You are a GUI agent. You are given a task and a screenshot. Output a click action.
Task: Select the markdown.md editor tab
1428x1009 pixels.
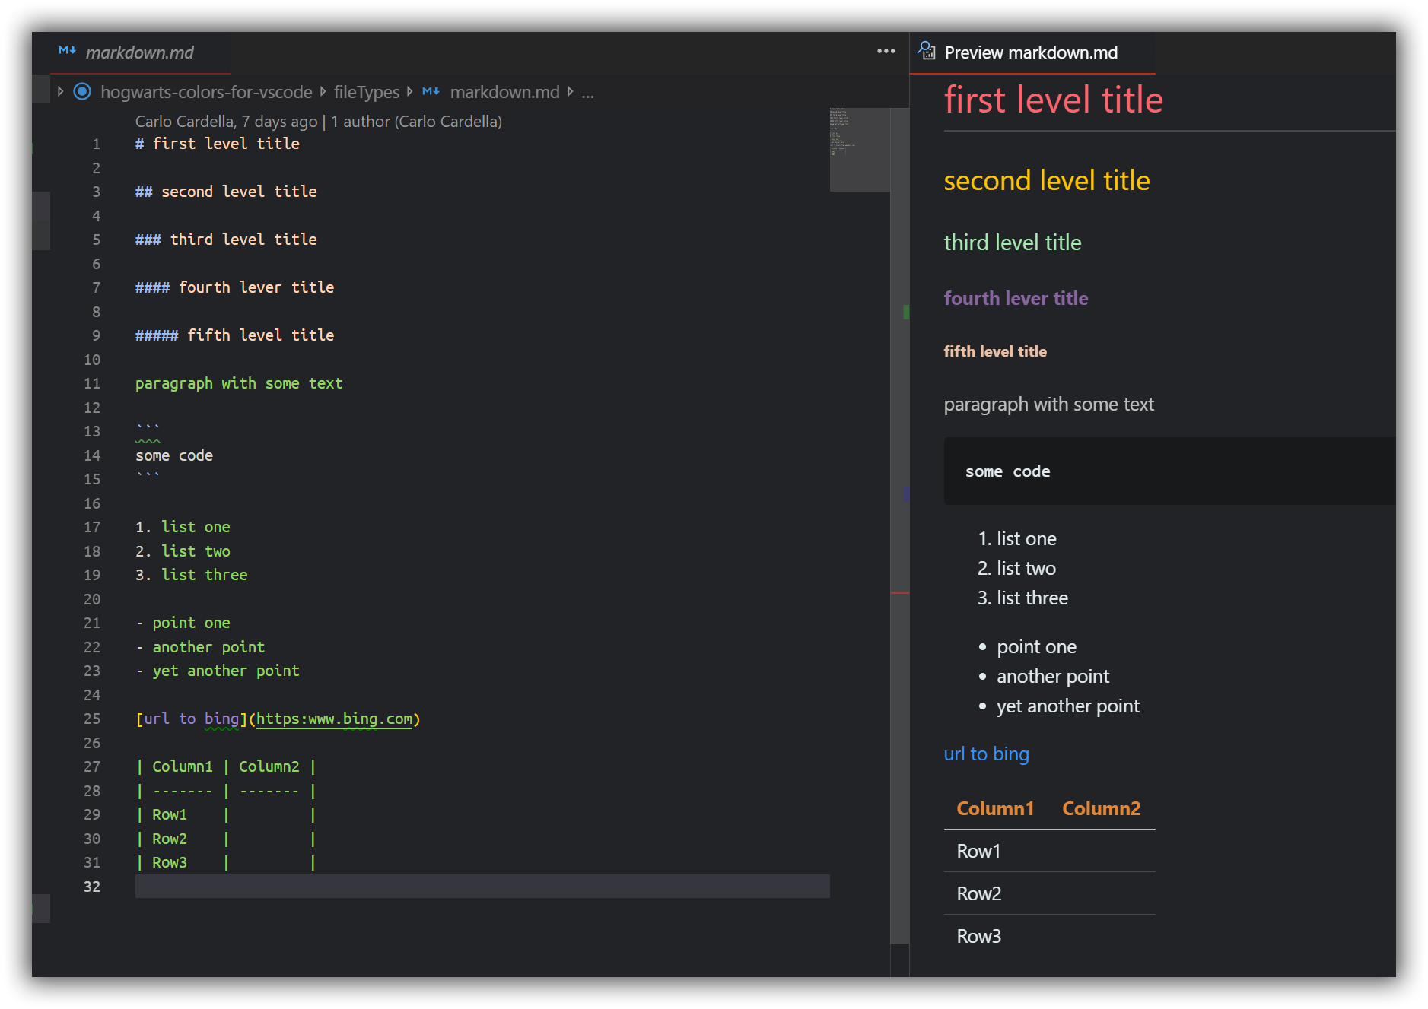pos(140,52)
